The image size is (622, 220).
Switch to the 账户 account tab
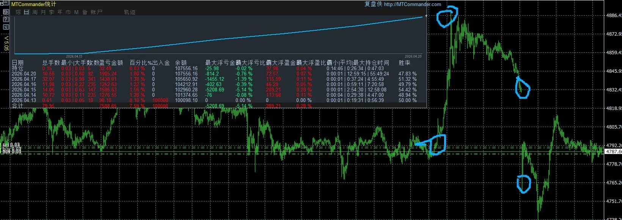click(x=96, y=12)
